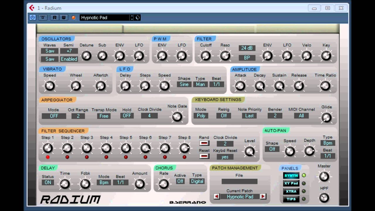This screenshot has height=211, width=375.
Task: Toggle Chorus Active Off box
Action: point(180,181)
